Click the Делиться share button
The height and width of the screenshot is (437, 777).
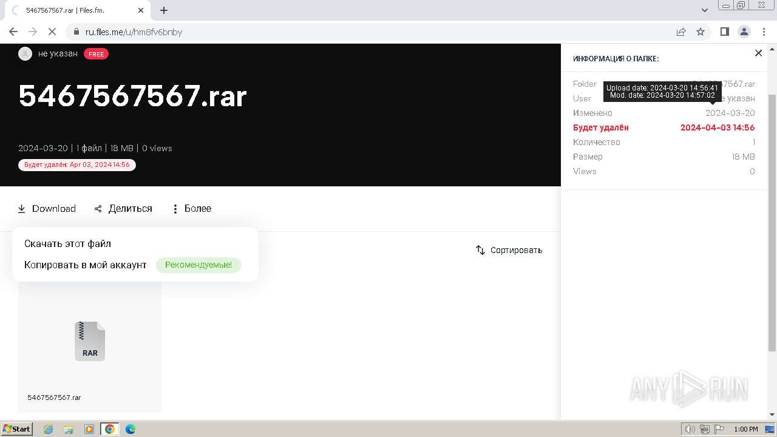(123, 209)
